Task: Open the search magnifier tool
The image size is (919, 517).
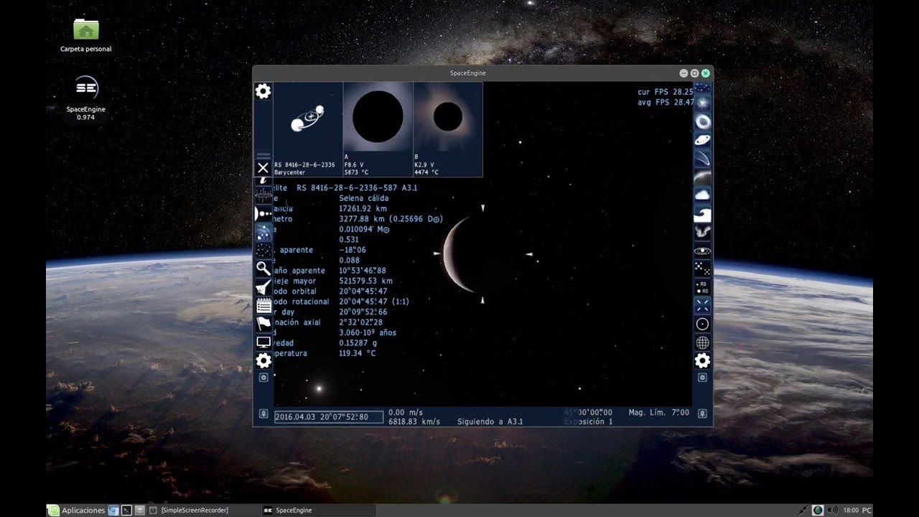Action: pos(263,269)
